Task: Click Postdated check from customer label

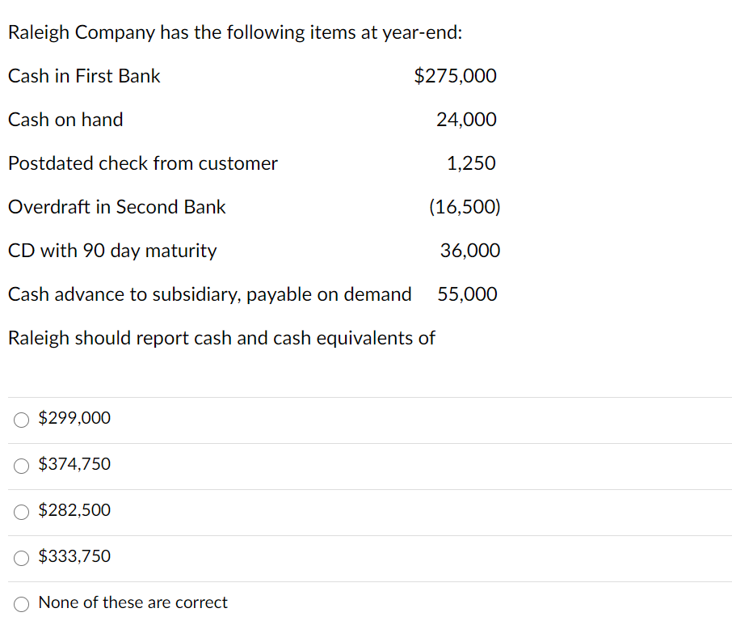Action: [x=143, y=163]
